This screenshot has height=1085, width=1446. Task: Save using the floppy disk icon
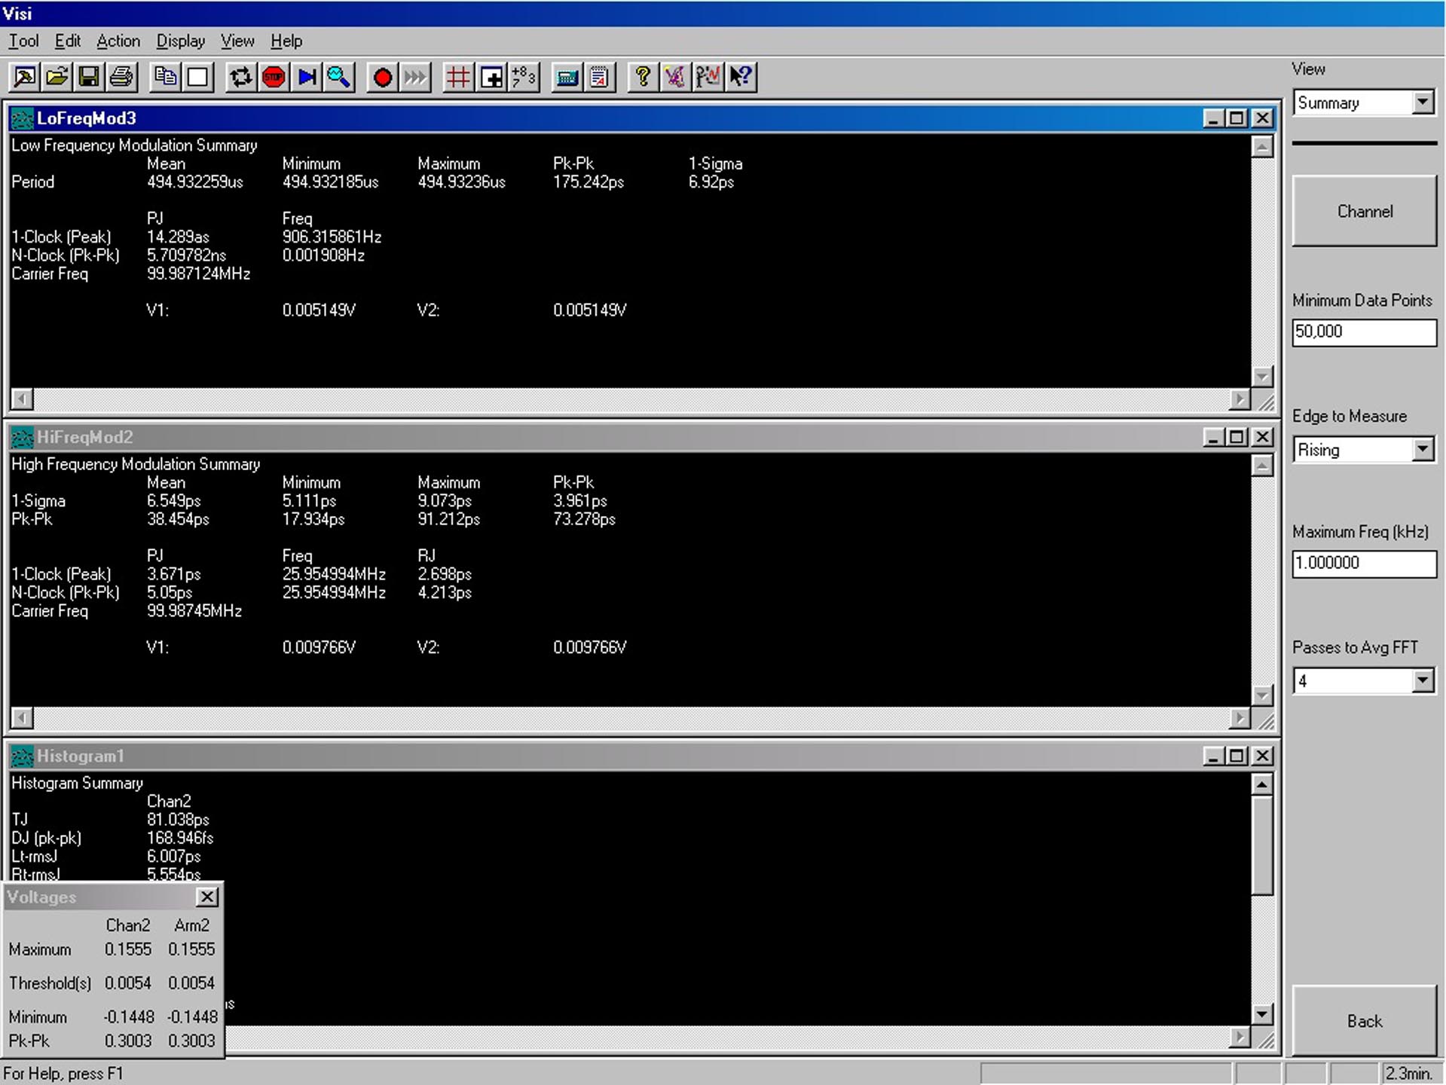pos(90,77)
